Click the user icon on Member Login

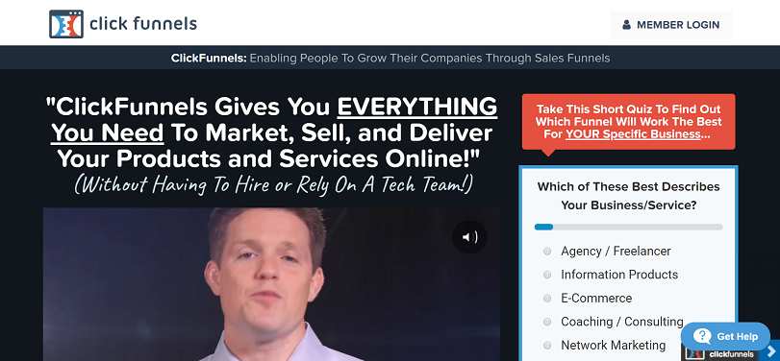pyautogui.click(x=626, y=24)
